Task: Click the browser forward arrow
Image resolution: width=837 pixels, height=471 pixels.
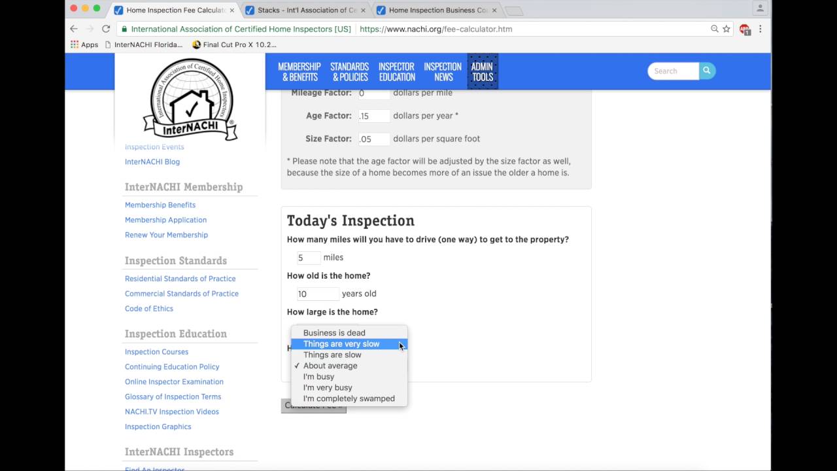Action: coord(90,29)
